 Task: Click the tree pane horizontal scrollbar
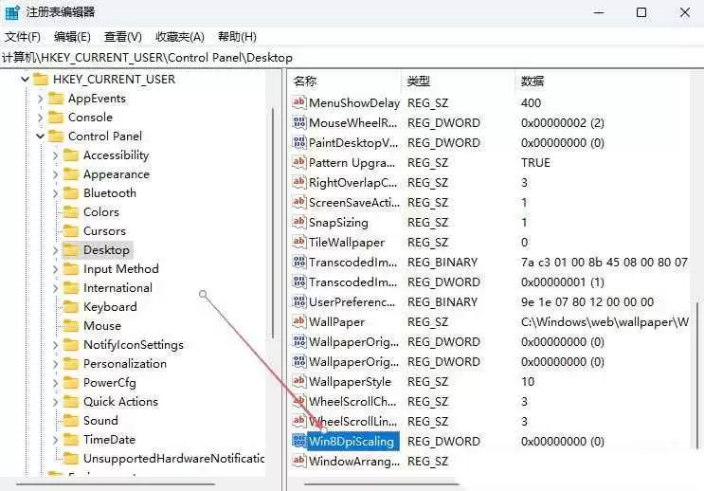(115, 484)
